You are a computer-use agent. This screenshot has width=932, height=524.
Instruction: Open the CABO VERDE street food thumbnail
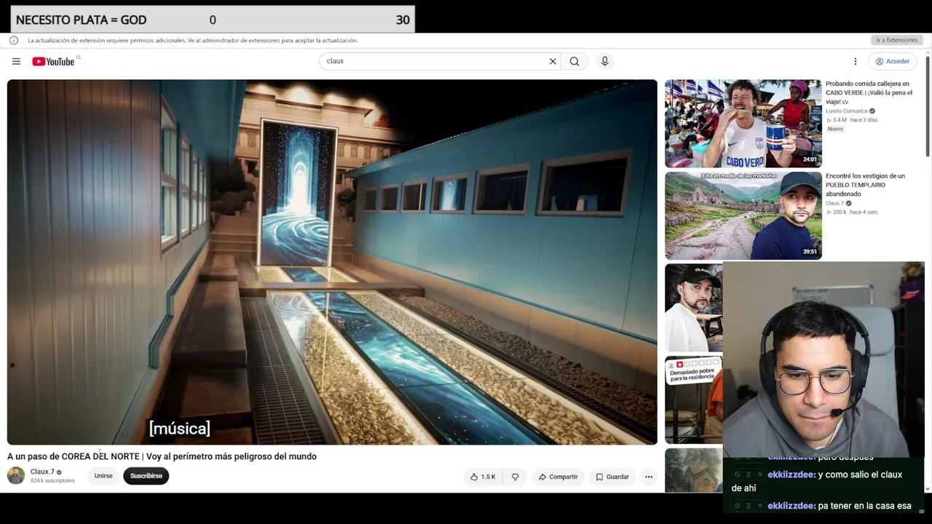click(x=743, y=124)
